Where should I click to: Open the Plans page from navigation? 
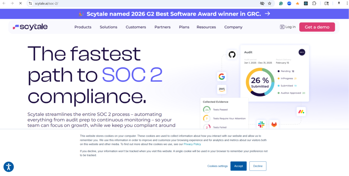coord(184,27)
